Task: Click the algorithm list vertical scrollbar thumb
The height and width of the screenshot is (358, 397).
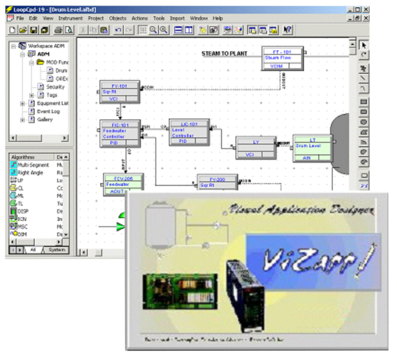Action: [66, 168]
